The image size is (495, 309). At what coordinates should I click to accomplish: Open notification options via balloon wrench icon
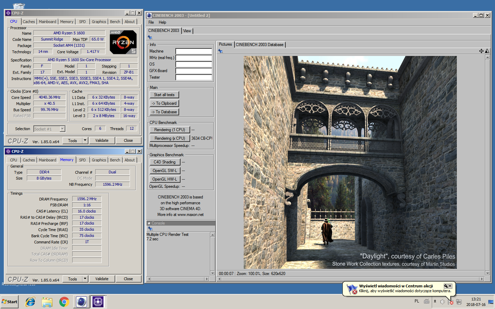(x=445, y=286)
